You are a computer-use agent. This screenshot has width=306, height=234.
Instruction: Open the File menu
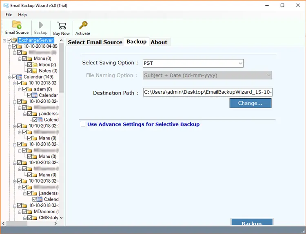coord(9,15)
